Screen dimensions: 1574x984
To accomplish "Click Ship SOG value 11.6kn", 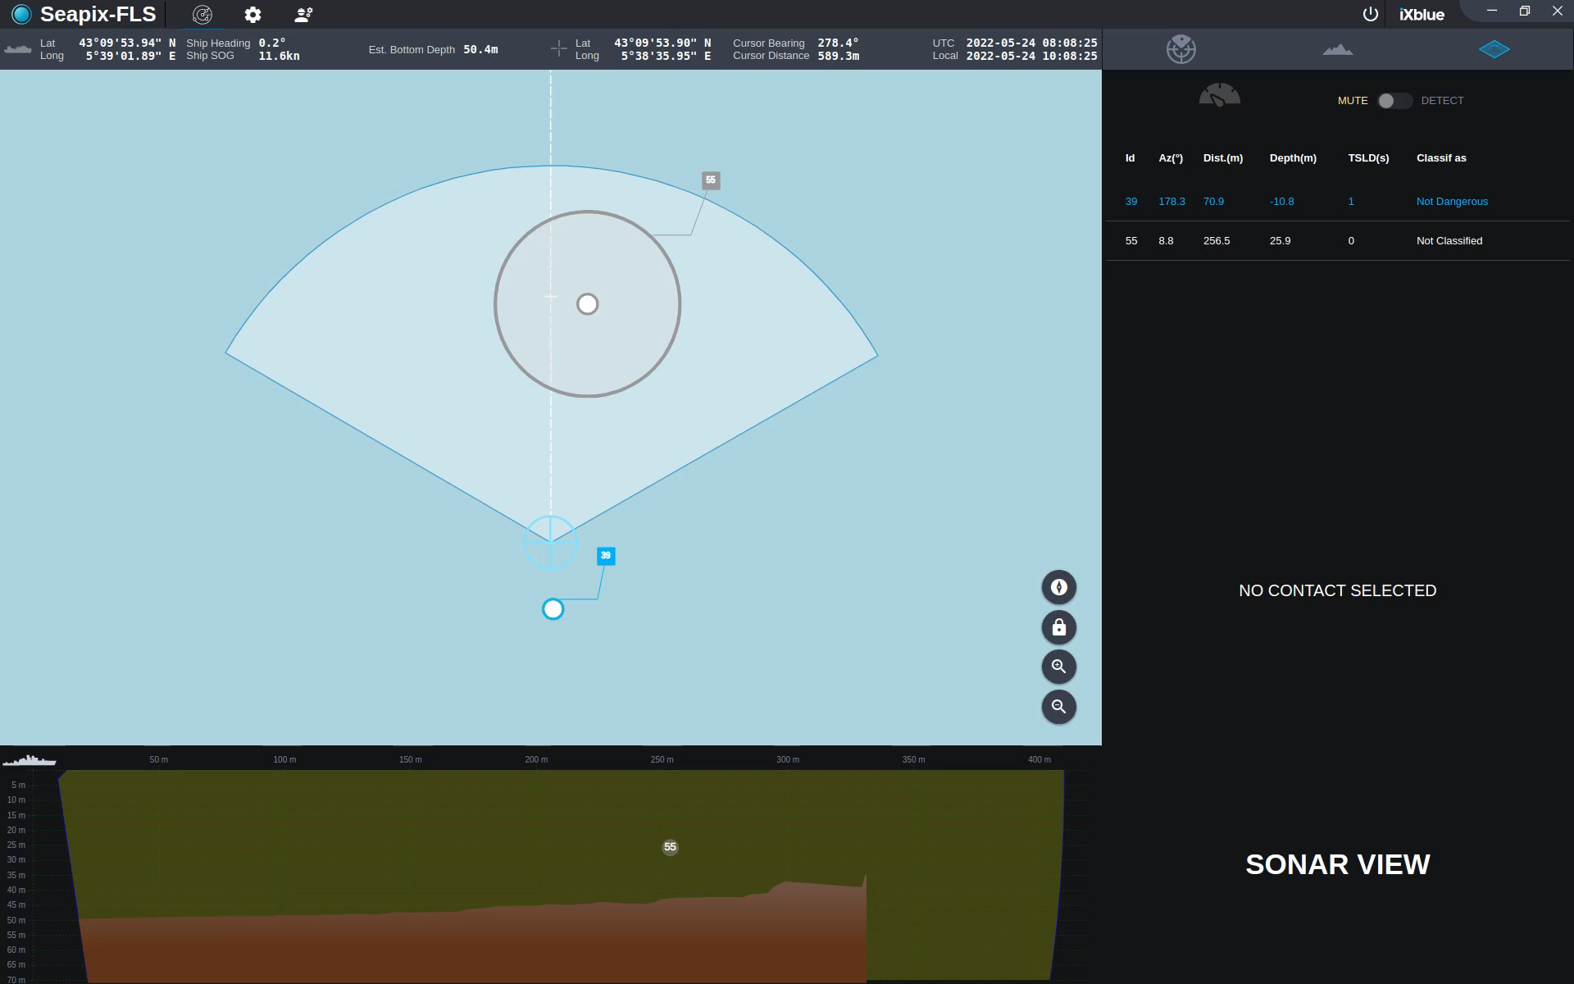I will click(279, 56).
